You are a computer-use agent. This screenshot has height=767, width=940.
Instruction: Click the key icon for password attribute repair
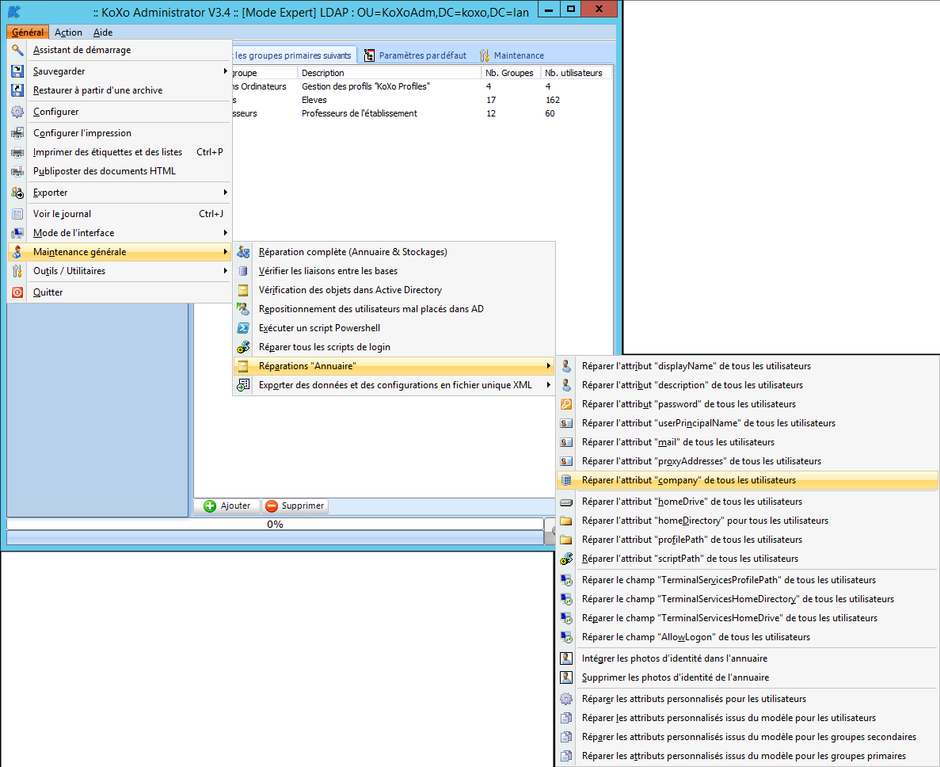coord(566,404)
